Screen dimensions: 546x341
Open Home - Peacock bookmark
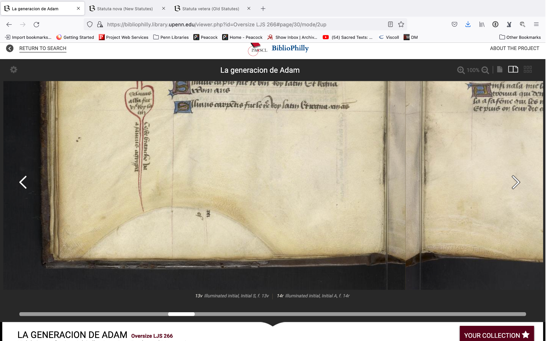(x=242, y=37)
